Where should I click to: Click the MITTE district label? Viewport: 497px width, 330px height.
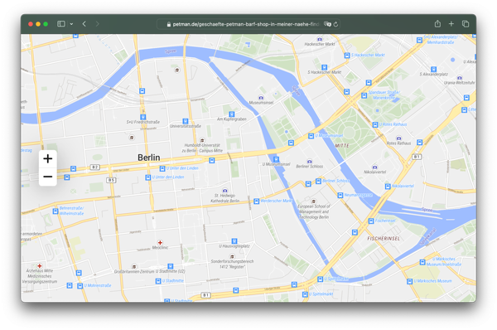click(x=342, y=146)
